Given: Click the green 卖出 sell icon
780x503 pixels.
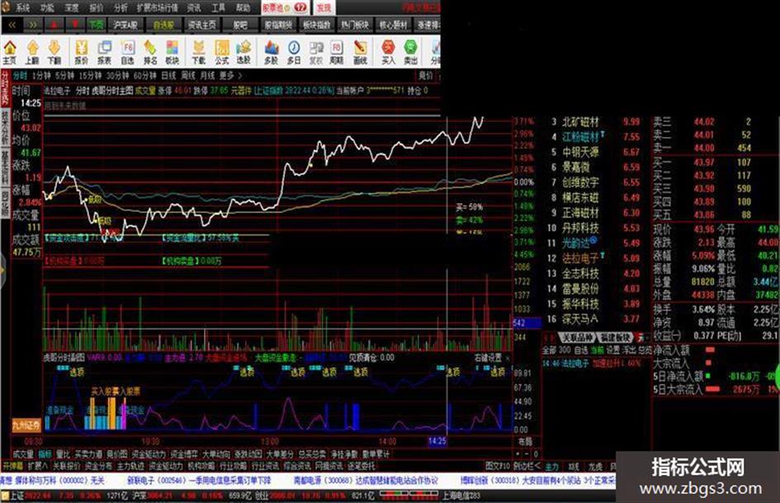Looking at the screenshot, I should tap(411, 53).
